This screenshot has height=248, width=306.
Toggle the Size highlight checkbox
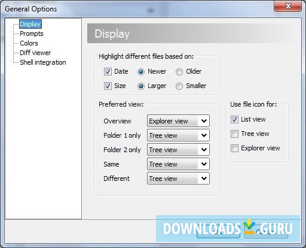(108, 86)
